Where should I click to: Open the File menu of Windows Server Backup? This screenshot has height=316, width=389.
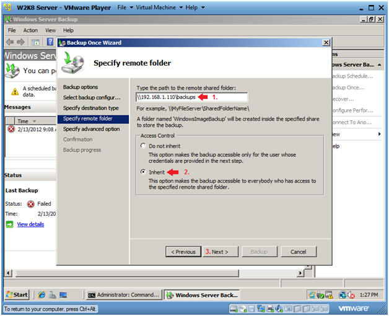point(12,30)
